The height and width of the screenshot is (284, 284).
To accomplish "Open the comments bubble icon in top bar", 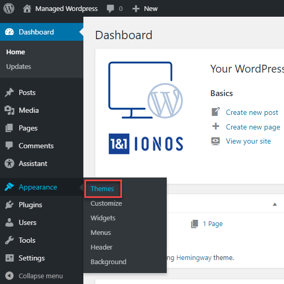I will [x=110, y=9].
